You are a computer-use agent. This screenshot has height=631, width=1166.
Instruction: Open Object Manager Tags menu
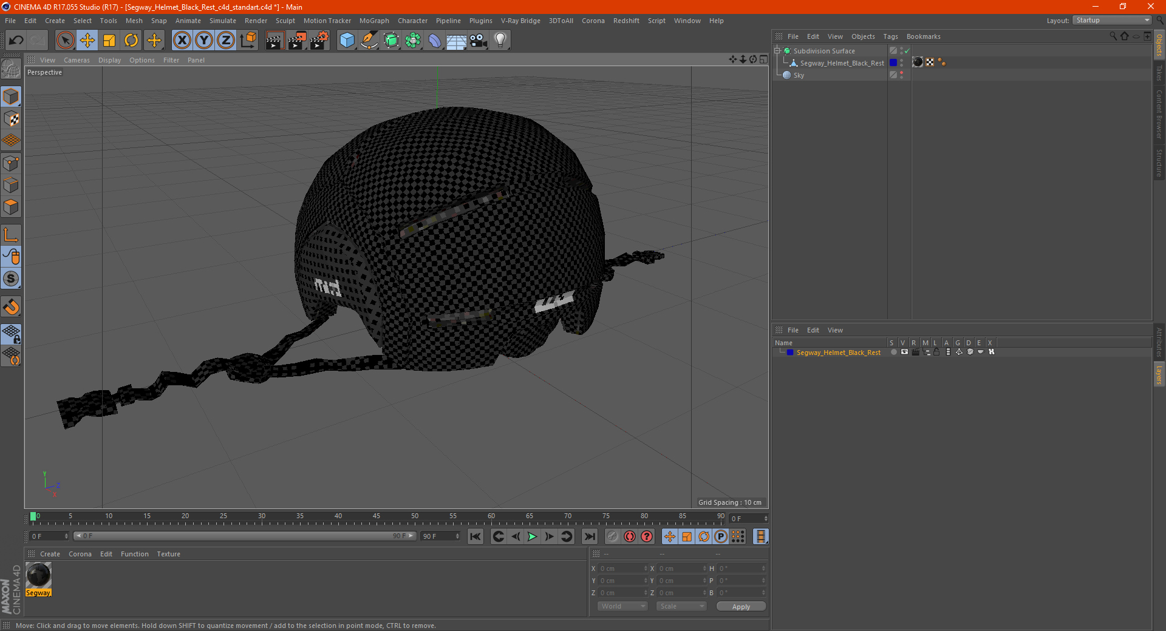coord(890,36)
